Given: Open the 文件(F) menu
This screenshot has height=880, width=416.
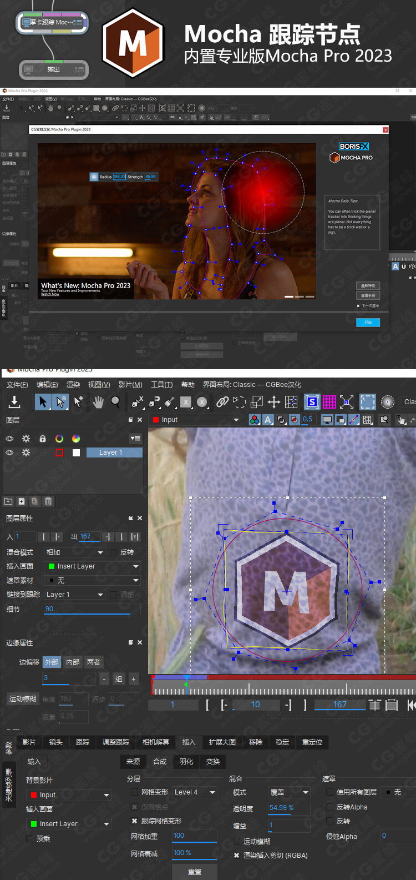Looking at the screenshot, I should tap(17, 385).
